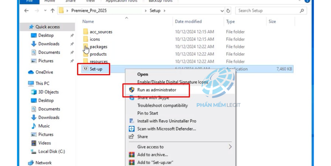
Task: Click the Revo Uninstaller Pro icon
Action: (x=132, y=121)
